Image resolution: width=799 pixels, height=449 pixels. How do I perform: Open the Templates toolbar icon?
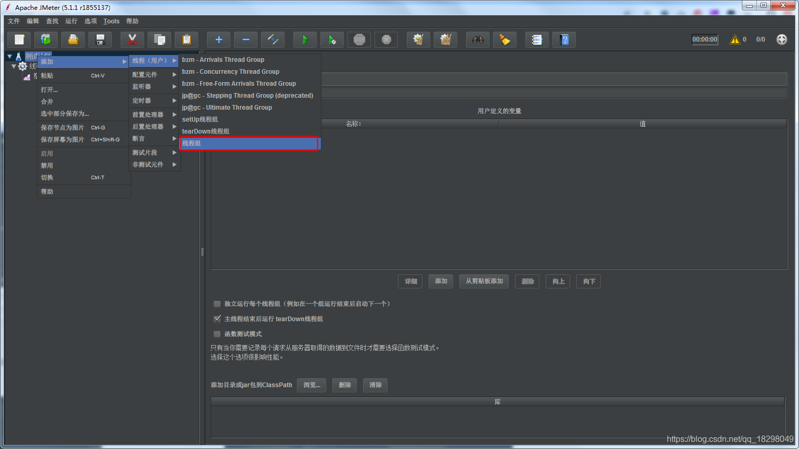[x=46, y=39]
